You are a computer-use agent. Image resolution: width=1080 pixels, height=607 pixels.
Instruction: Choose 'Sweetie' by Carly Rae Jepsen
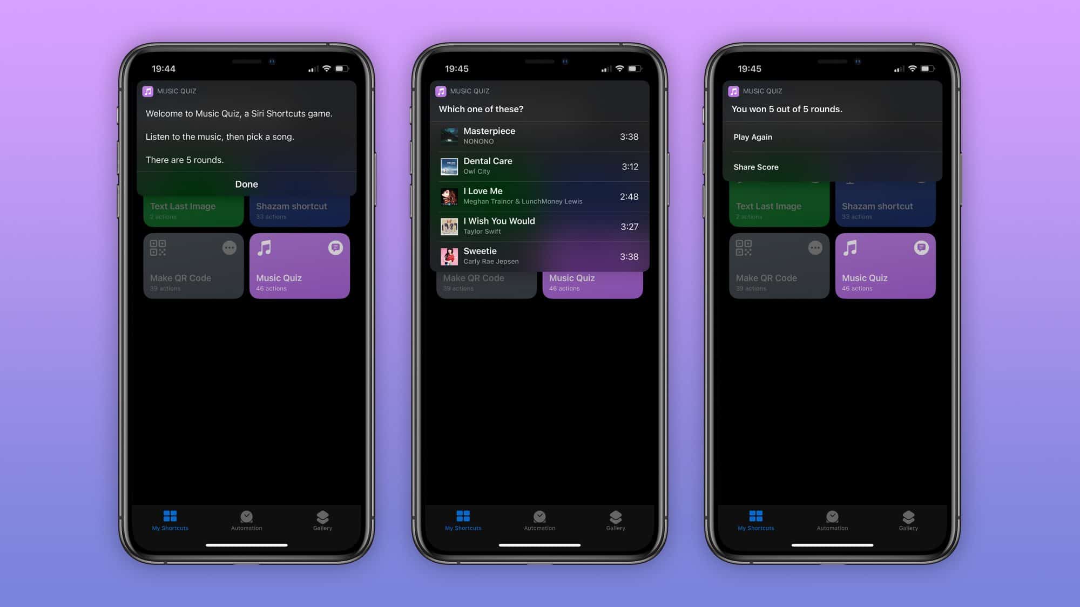pos(539,256)
